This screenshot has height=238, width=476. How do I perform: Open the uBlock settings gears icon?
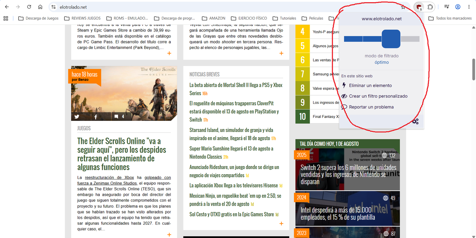click(x=415, y=121)
